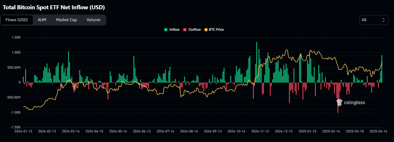Click the coinglass watermark text
This screenshot has width=394, height=142.
coord(354,103)
